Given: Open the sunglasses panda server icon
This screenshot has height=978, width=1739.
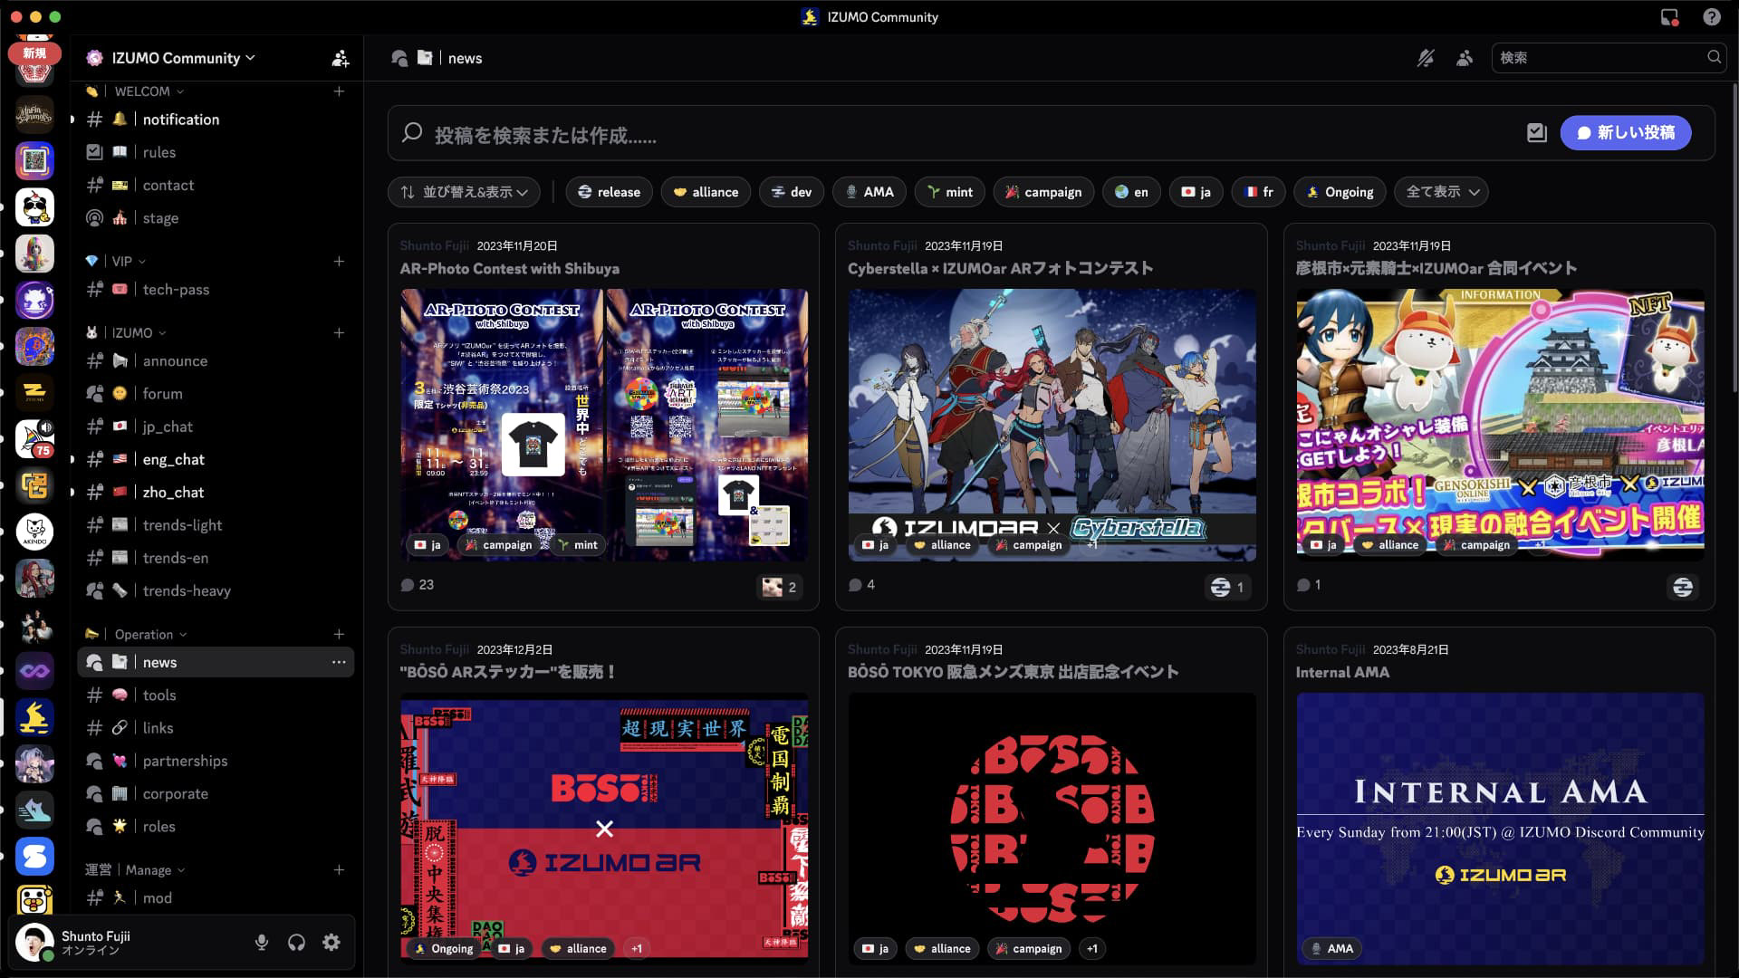Looking at the screenshot, I should 34,207.
